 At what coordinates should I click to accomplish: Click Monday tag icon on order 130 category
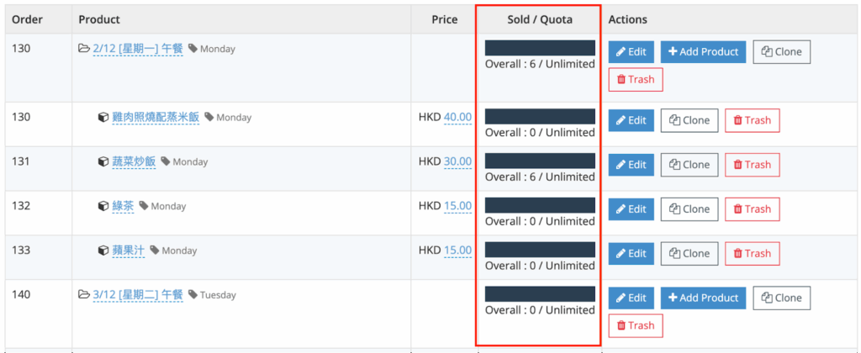[x=193, y=49]
